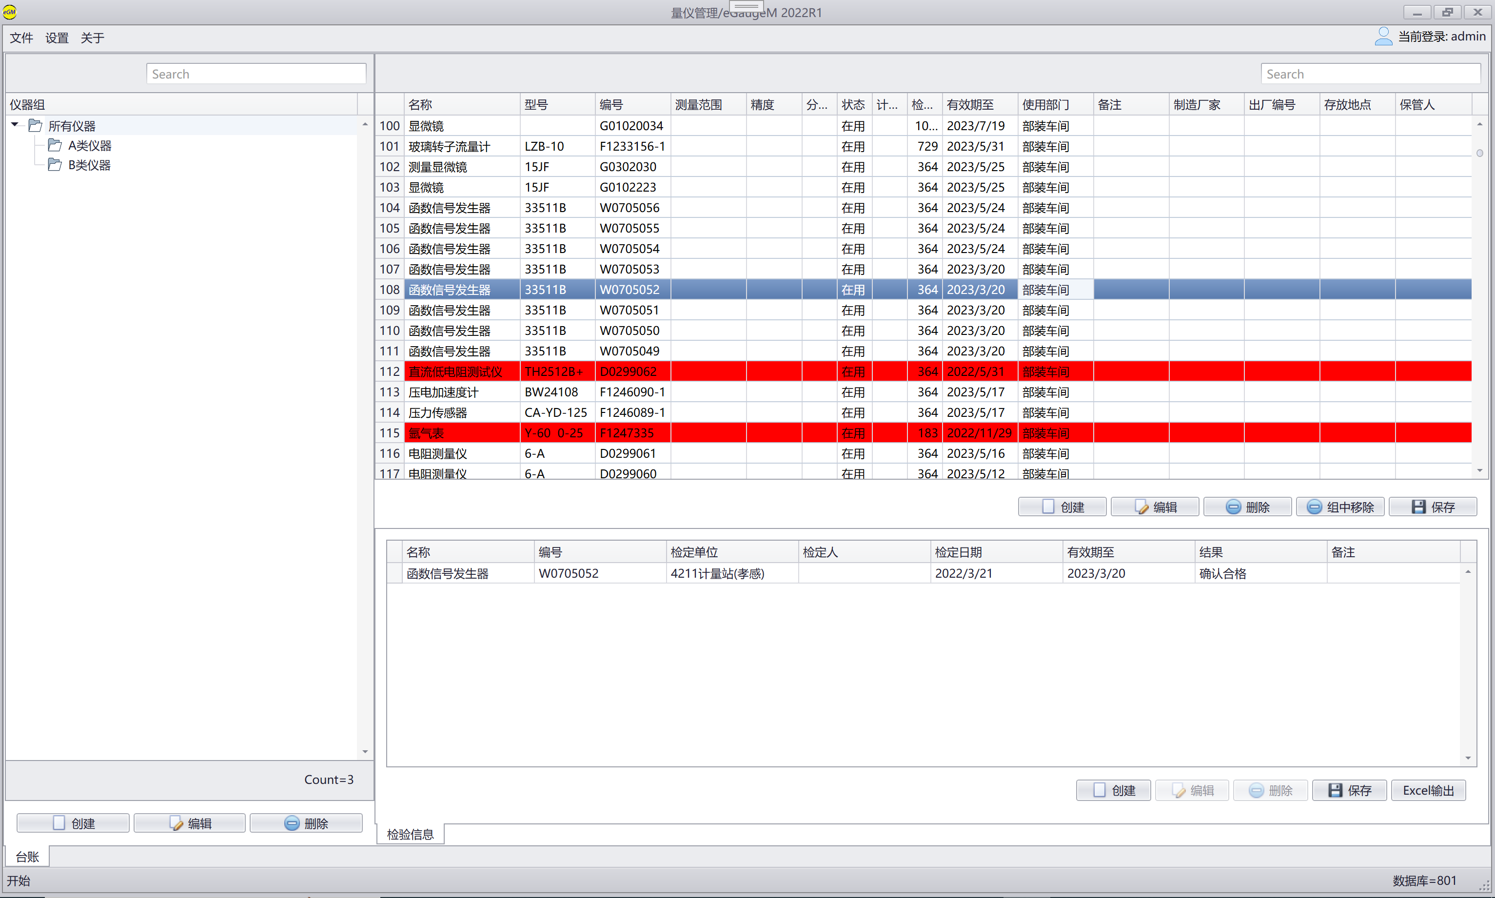The height and width of the screenshot is (898, 1495).
Task: Click the Excel输出 button
Action: click(x=1428, y=790)
